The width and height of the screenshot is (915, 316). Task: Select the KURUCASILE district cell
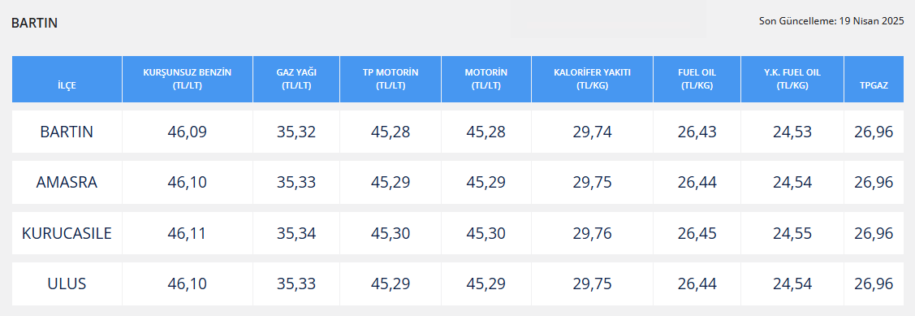tap(67, 234)
